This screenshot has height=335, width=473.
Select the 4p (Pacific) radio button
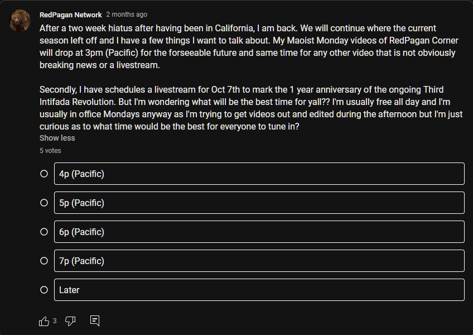click(x=44, y=174)
